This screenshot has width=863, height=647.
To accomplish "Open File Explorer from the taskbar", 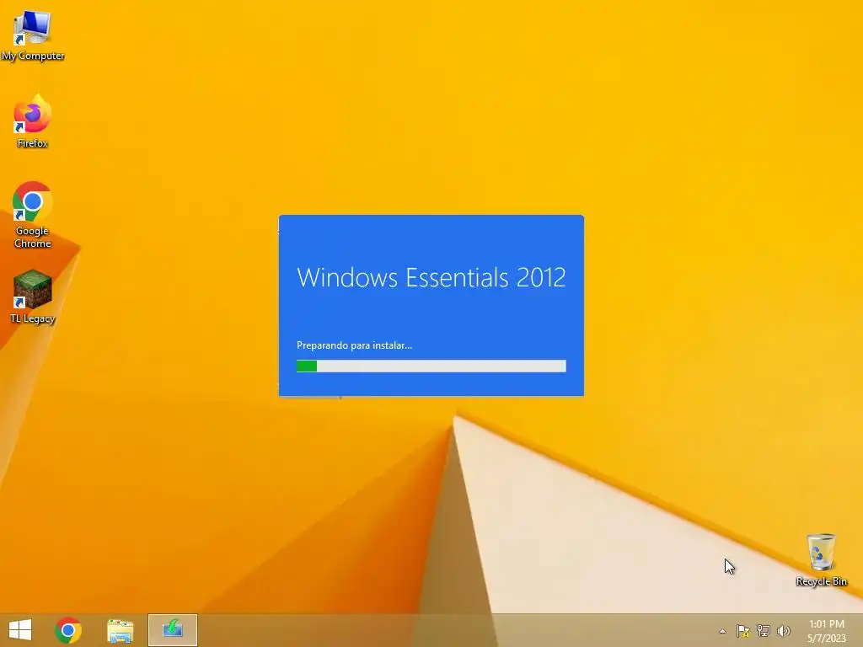I will (120, 630).
